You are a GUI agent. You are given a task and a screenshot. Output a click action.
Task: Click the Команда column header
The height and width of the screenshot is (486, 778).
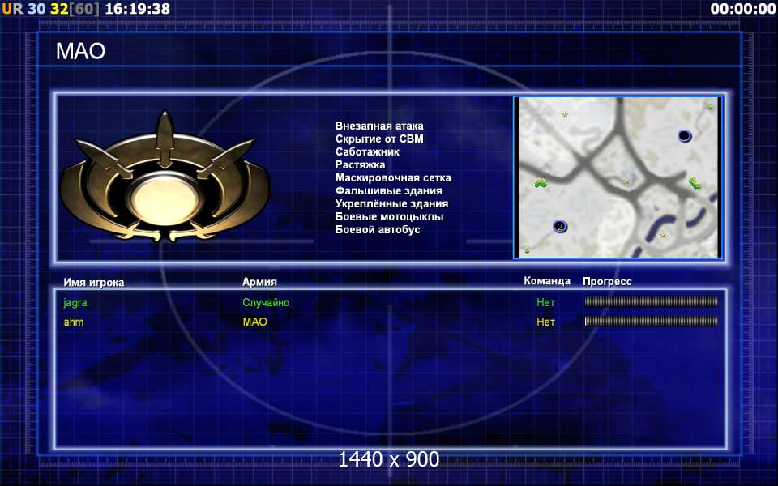(547, 281)
